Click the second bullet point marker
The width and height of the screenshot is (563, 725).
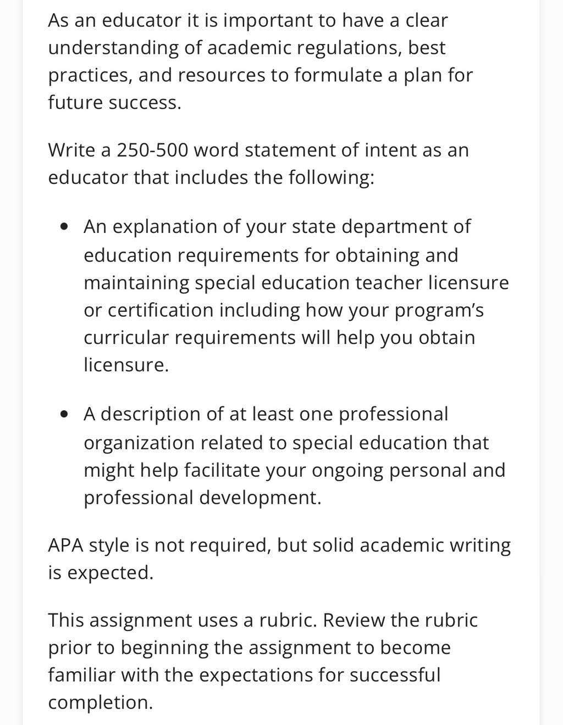point(65,414)
